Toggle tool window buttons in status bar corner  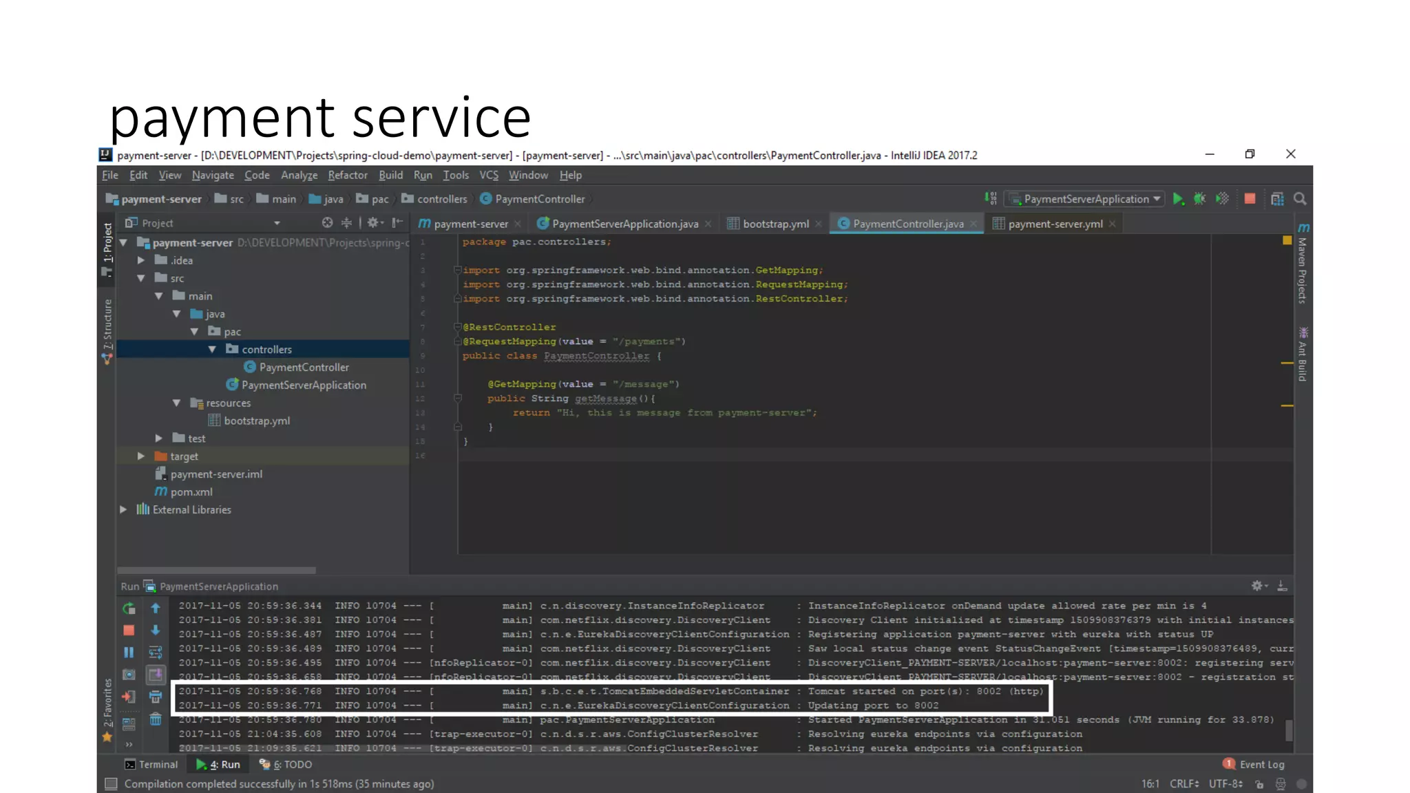(x=111, y=784)
